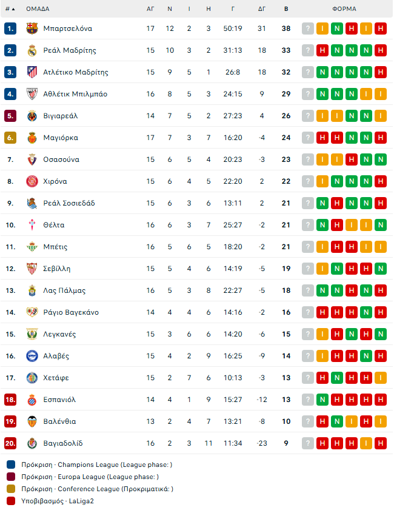
Task: Click the ΟΜΑΔΑ column header
Action: (38, 9)
